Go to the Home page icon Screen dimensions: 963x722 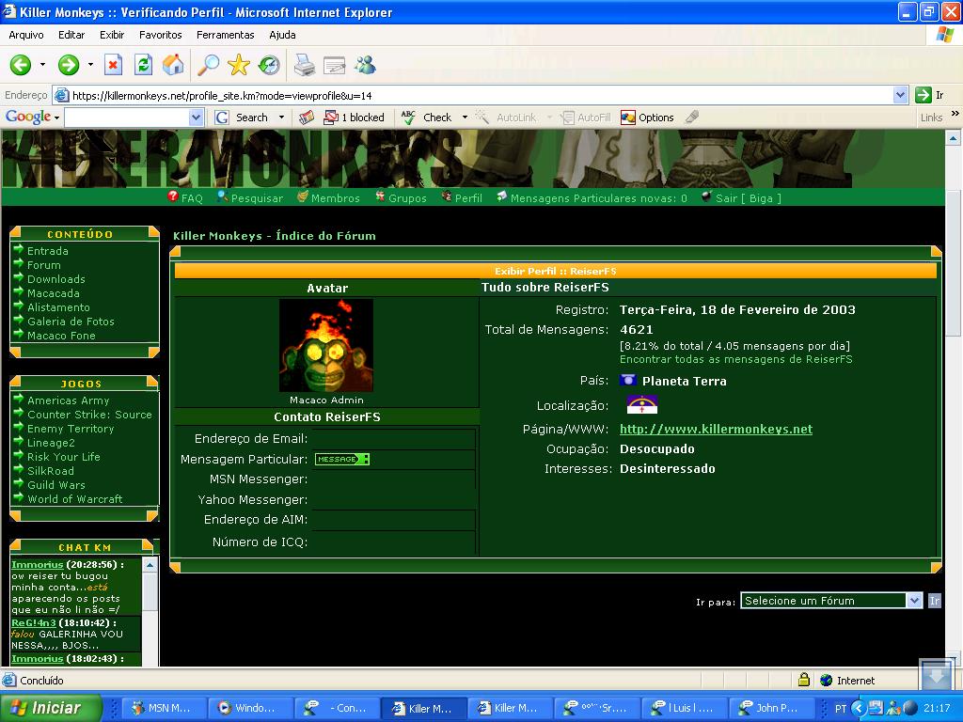pyautogui.click(x=173, y=65)
